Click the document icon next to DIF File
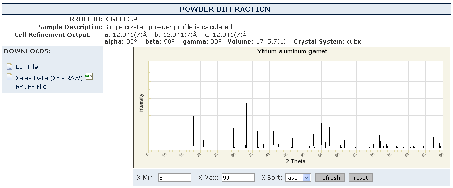The image size is (453, 188). (x=10, y=67)
